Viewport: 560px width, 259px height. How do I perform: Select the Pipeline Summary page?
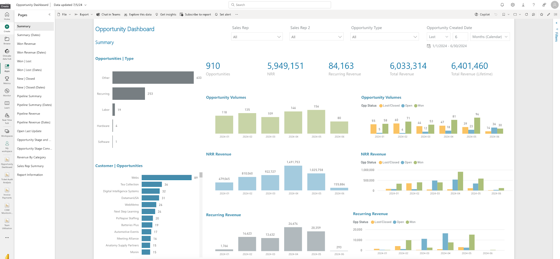34,96
